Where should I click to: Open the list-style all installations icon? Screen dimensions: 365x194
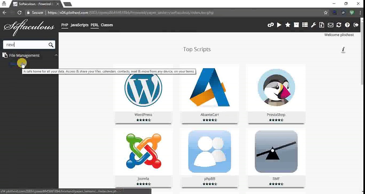pyautogui.click(x=305, y=25)
